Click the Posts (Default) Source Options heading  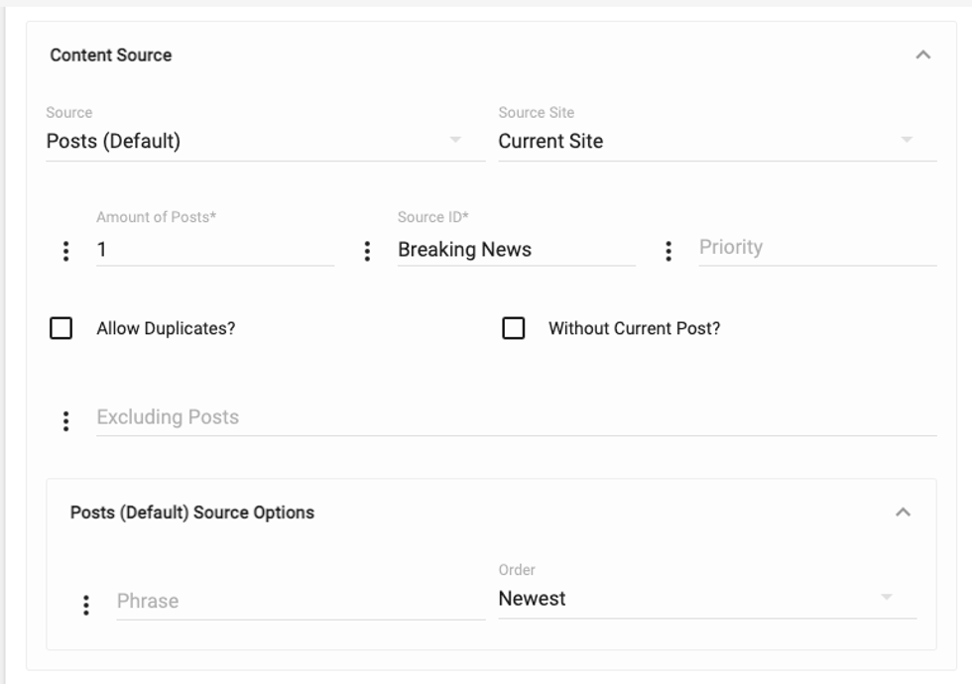click(192, 513)
